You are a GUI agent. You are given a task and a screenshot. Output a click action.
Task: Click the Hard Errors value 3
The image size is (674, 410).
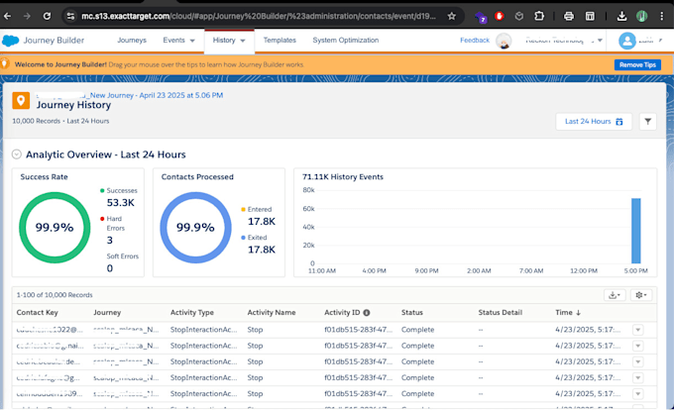[x=110, y=241]
